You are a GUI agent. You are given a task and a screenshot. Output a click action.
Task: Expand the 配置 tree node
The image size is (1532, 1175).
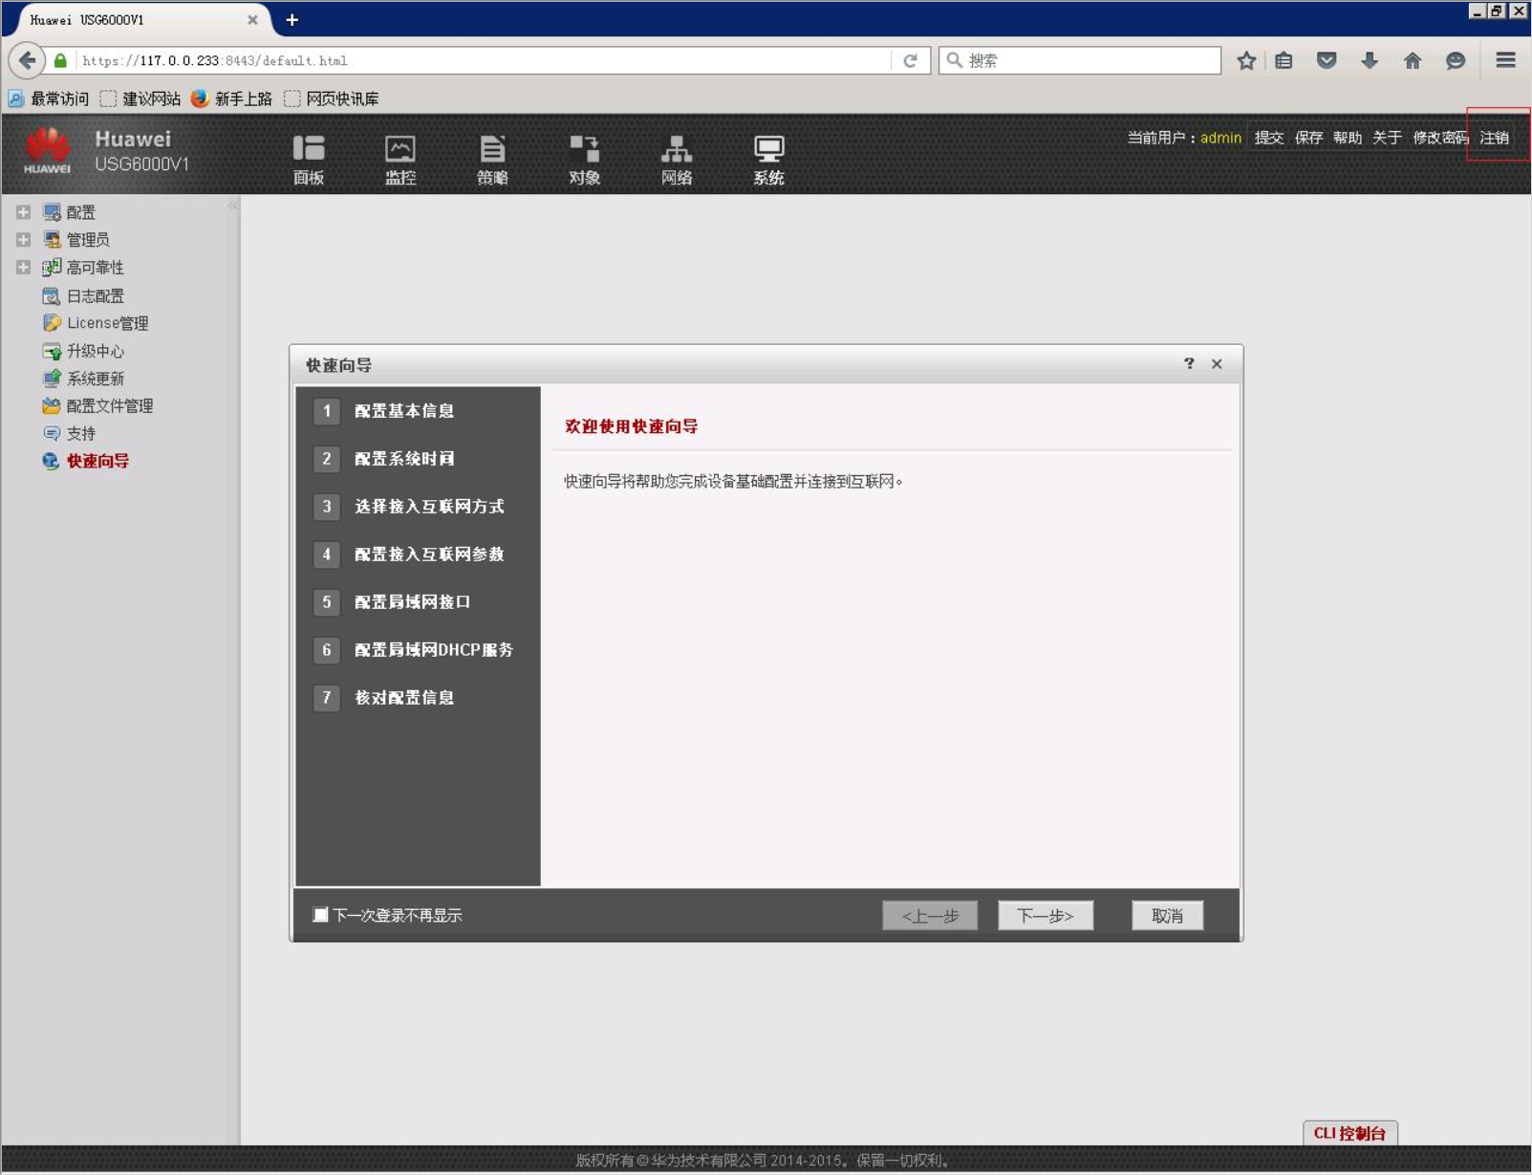[x=23, y=212]
